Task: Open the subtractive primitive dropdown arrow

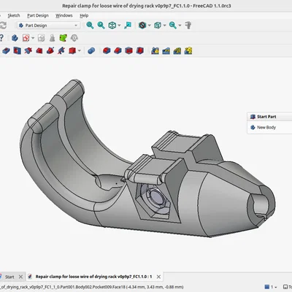Action: 80,50
